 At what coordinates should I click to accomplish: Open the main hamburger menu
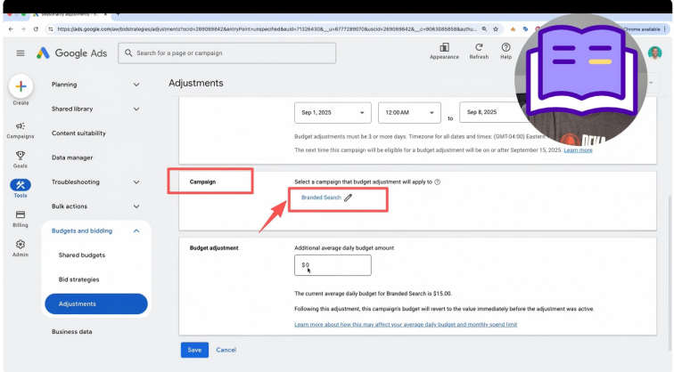pos(21,53)
